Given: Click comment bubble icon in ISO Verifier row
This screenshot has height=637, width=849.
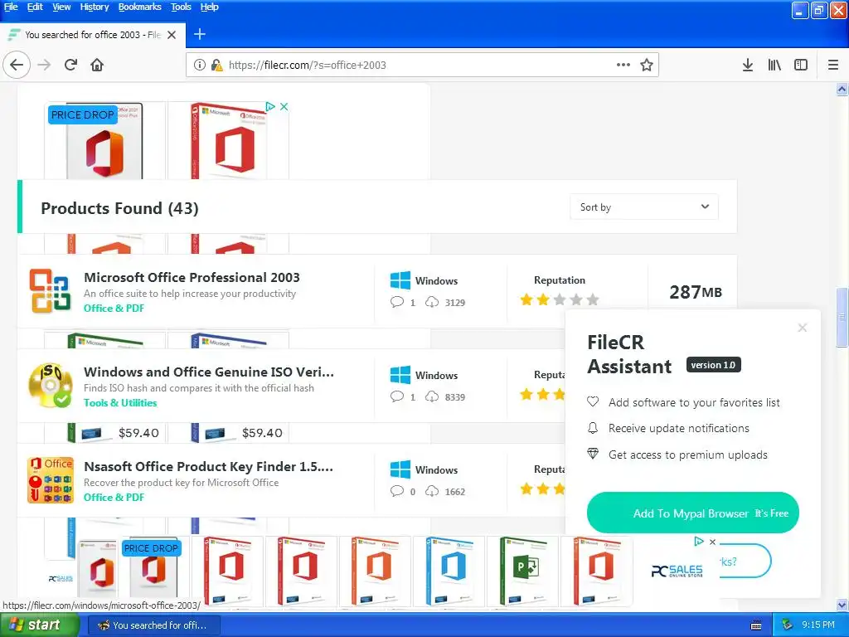Looking at the screenshot, I should point(397,396).
